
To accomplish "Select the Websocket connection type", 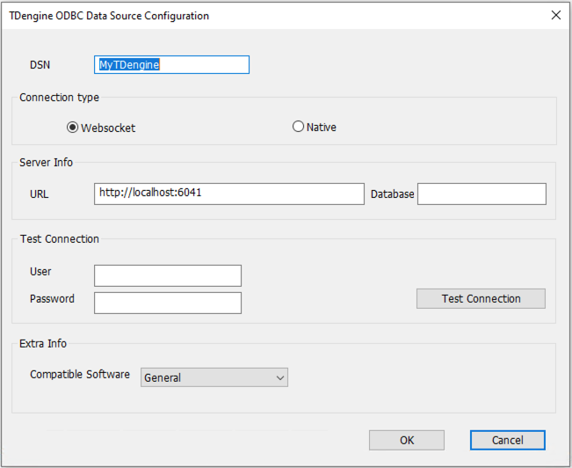I will click(x=73, y=128).
